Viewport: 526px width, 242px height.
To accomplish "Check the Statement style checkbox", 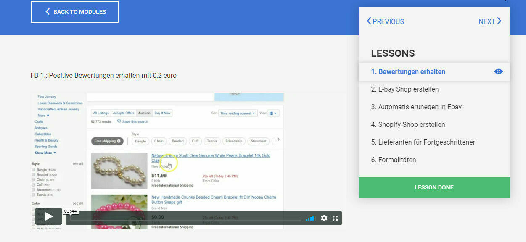I will click(34, 190).
